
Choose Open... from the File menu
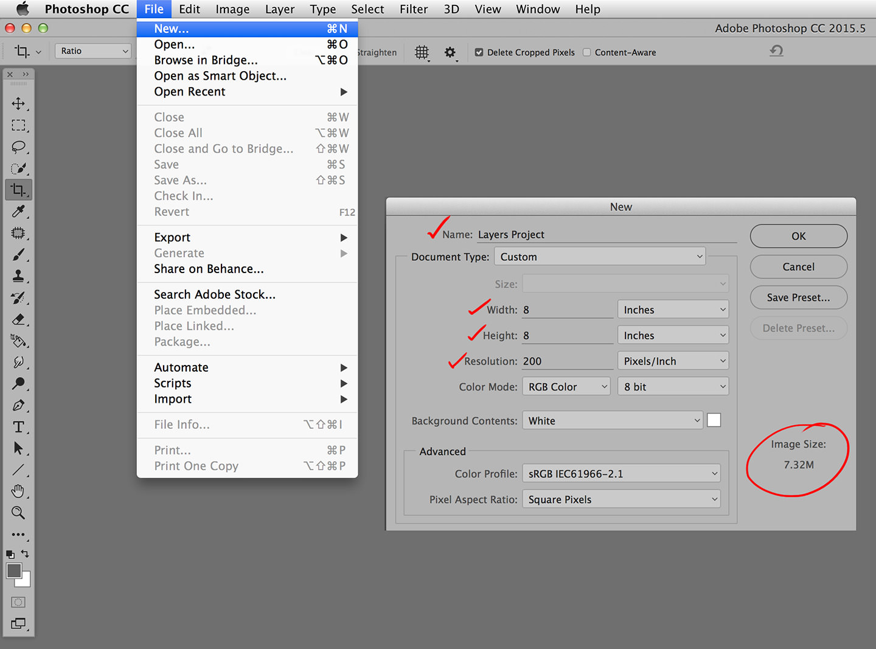(x=247, y=44)
